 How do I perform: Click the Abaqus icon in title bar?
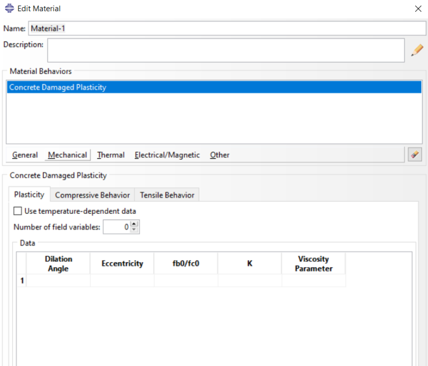click(x=9, y=8)
